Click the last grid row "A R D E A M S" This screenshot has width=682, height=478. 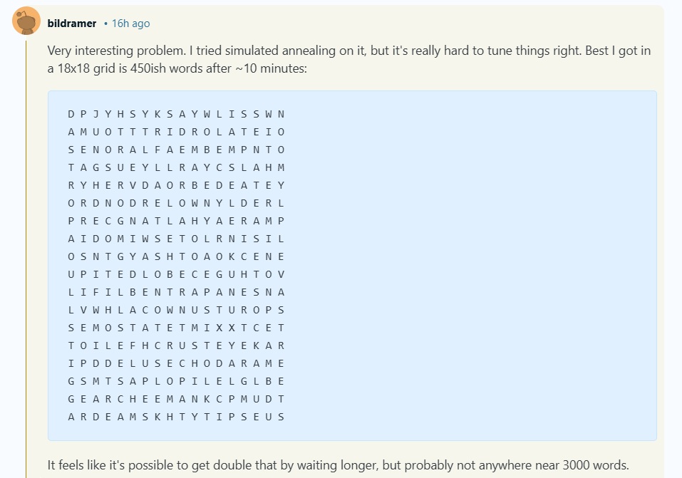pyautogui.click(x=176, y=417)
